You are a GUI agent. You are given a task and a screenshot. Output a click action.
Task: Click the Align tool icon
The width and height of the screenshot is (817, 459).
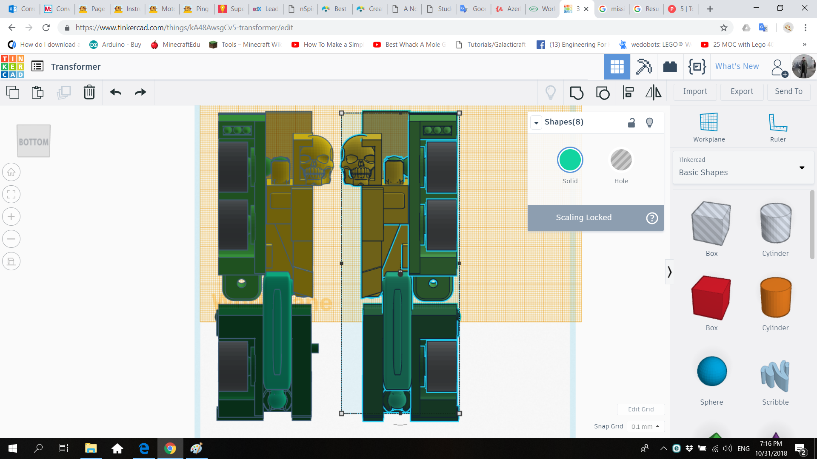point(628,92)
